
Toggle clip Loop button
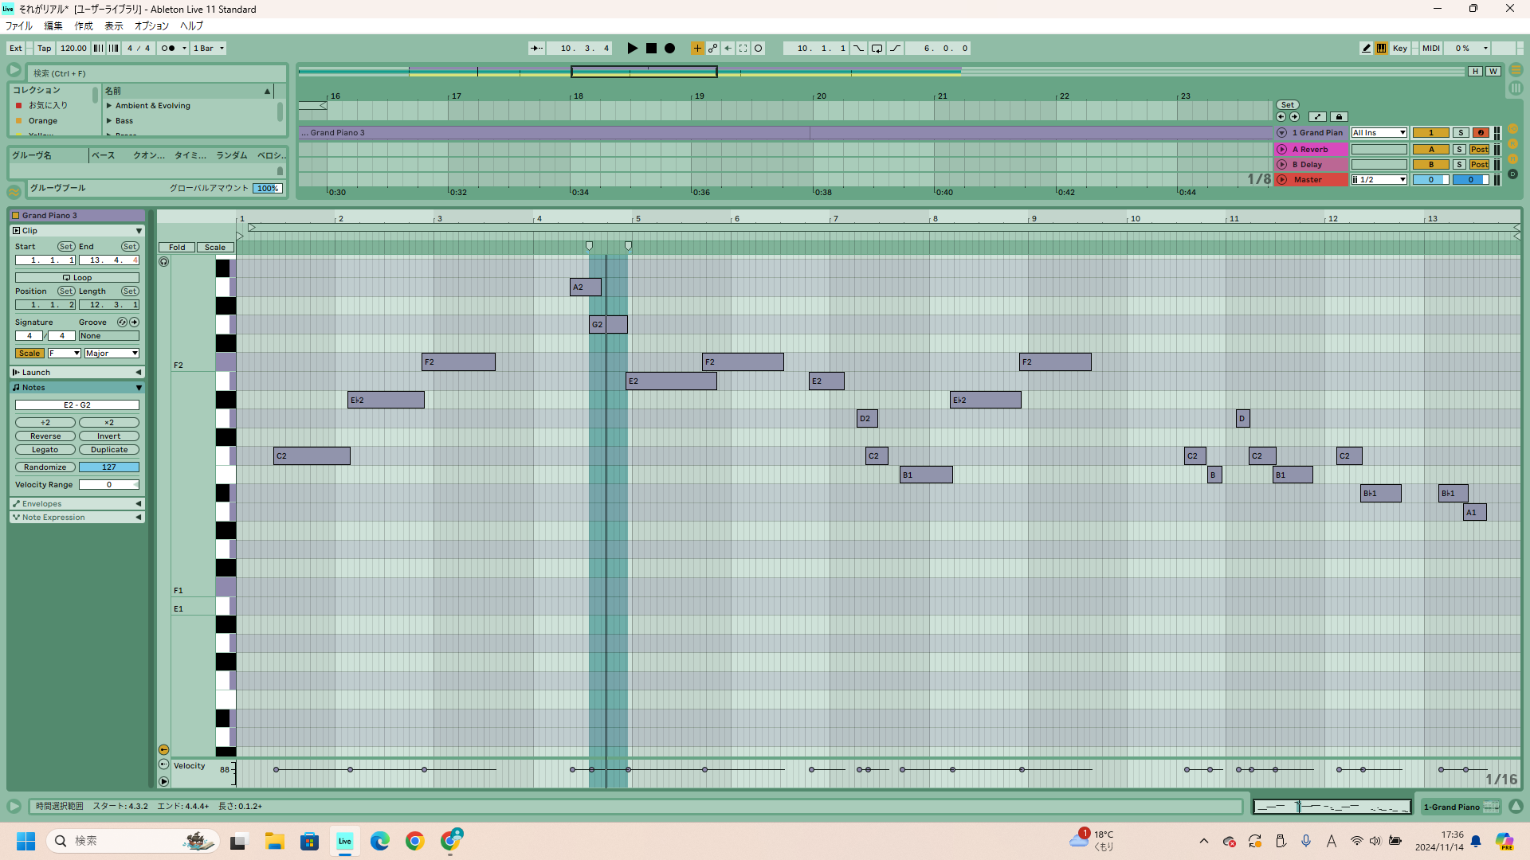(77, 278)
